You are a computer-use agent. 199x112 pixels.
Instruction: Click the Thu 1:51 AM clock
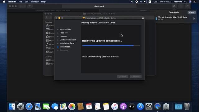[165, 2]
